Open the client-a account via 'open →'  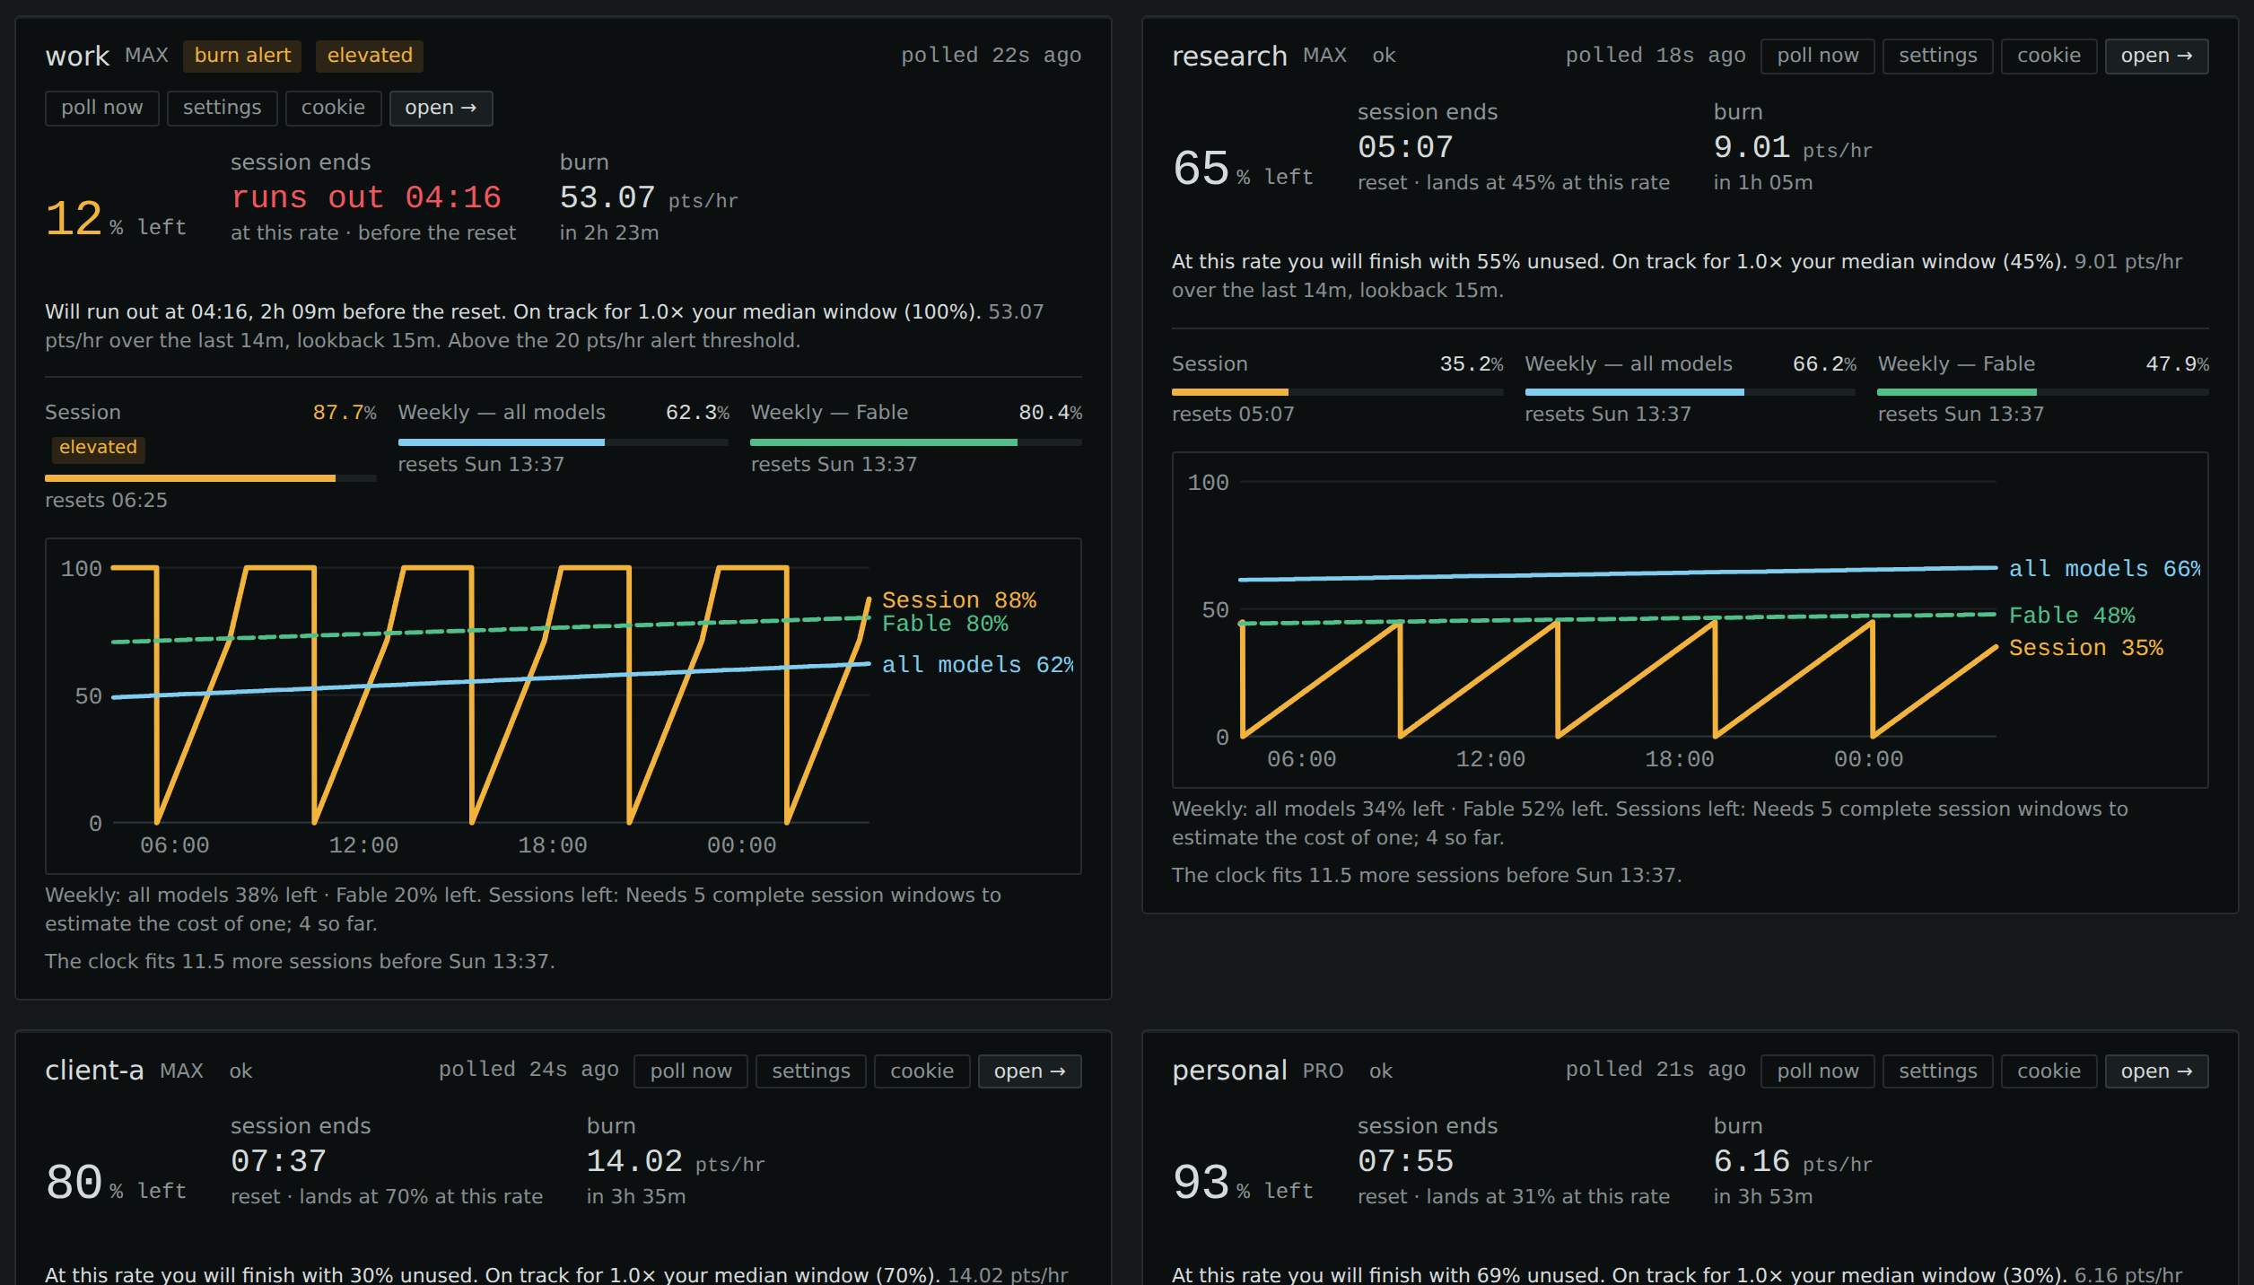coord(1029,1071)
